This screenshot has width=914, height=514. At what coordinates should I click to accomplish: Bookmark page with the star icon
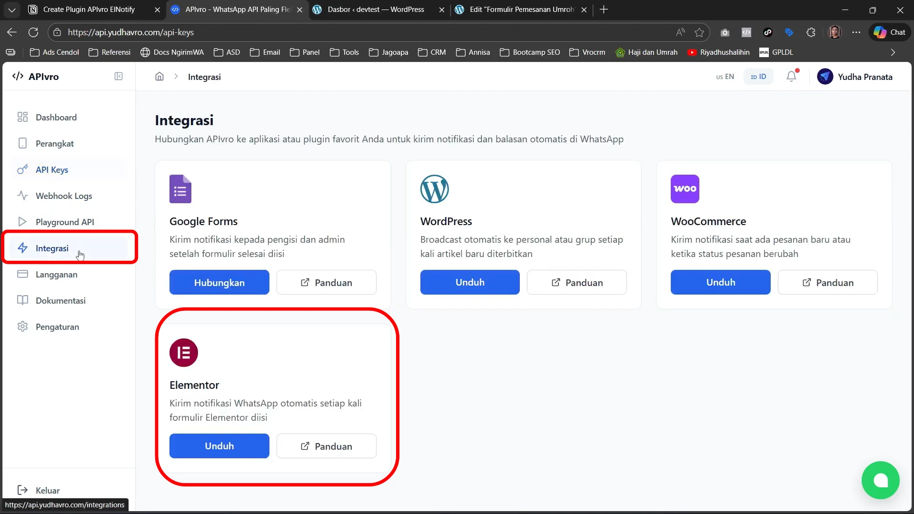tap(699, 32)
